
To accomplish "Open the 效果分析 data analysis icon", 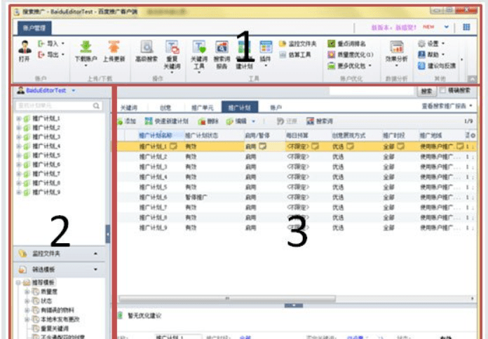I will (x=397, y=47).
